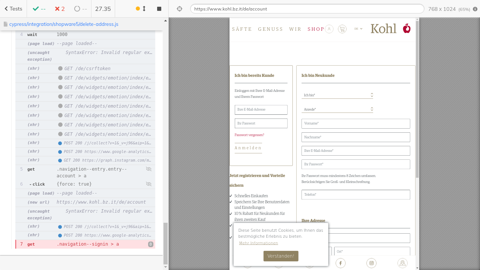Open the 'Anrede' salutation dropdown
This screenshot has width=480, height=270.
[337, 109]
